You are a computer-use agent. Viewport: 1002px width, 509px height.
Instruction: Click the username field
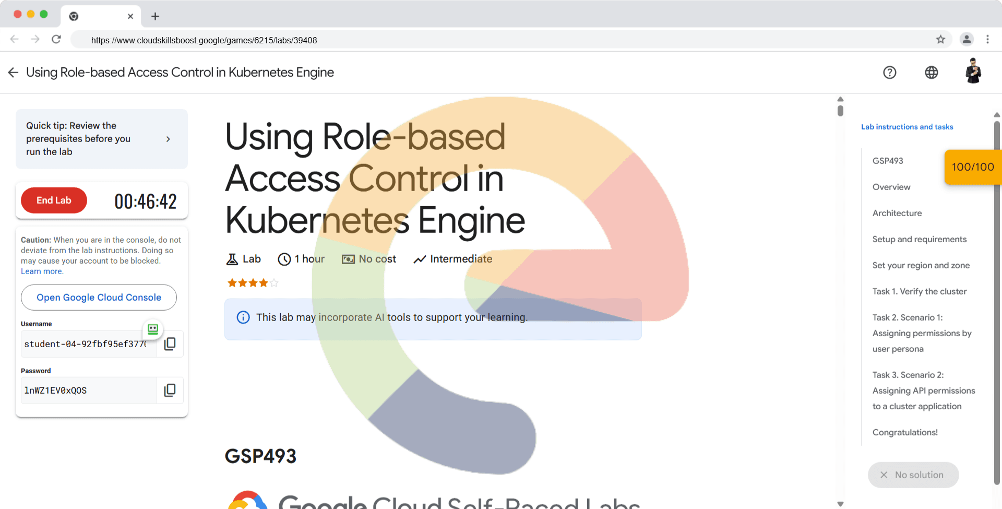[89, 344]
